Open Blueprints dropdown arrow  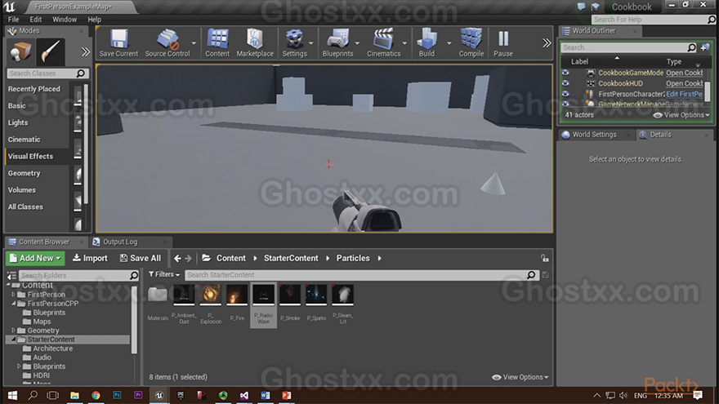(358, 43)
